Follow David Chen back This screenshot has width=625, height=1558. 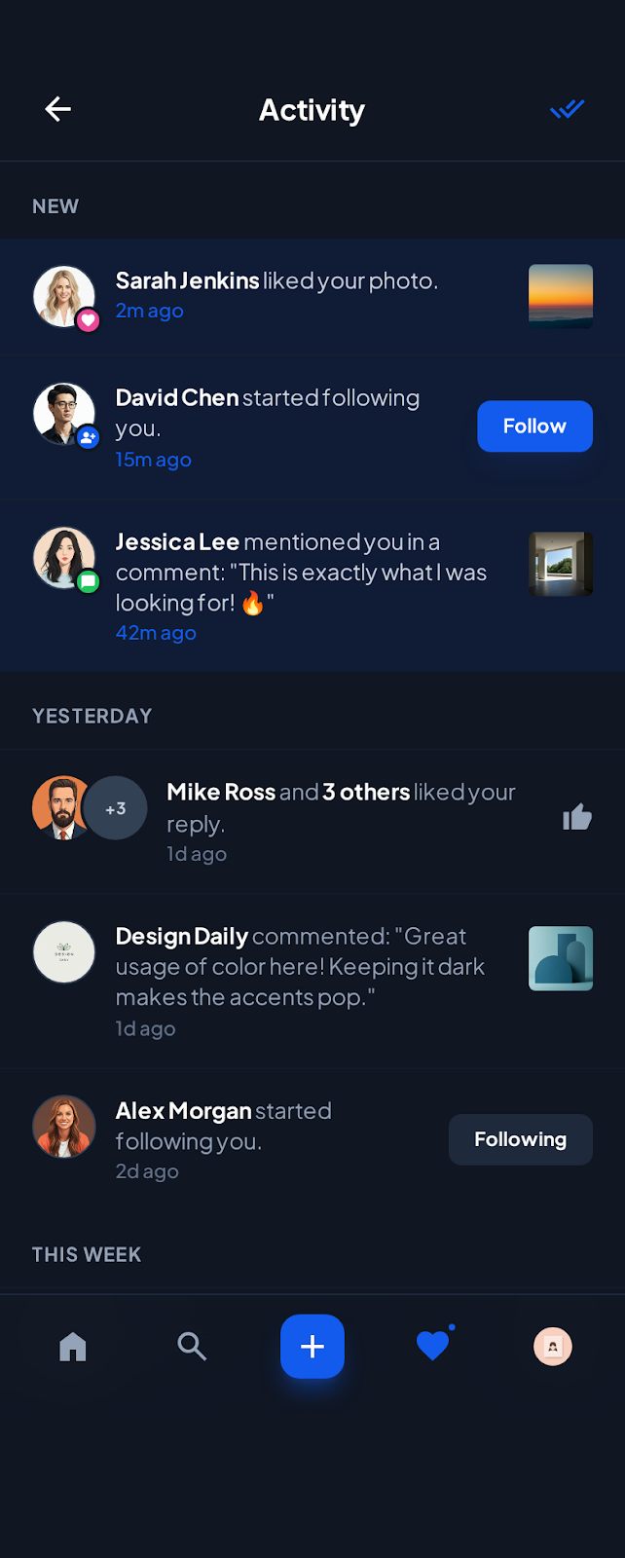[x=534, y=427]
